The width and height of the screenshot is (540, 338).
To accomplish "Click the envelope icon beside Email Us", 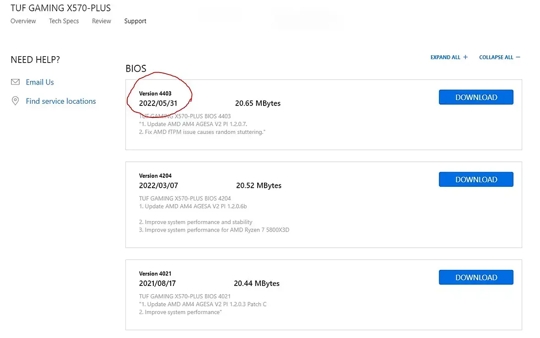I will coord(15,82).
